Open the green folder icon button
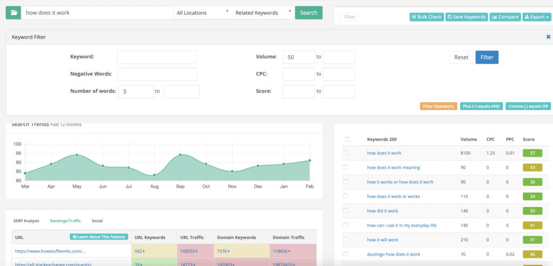553x266 pixels. coord(14,13)
